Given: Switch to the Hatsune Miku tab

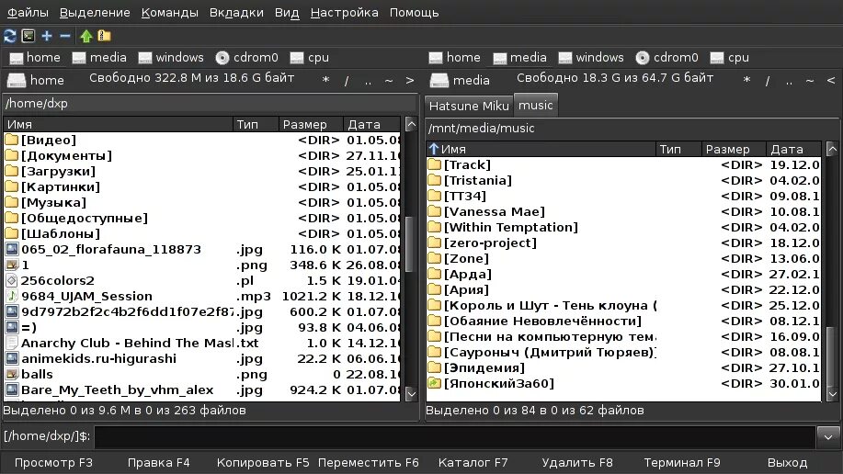Looking at the screenshot, I should (469, 106).
